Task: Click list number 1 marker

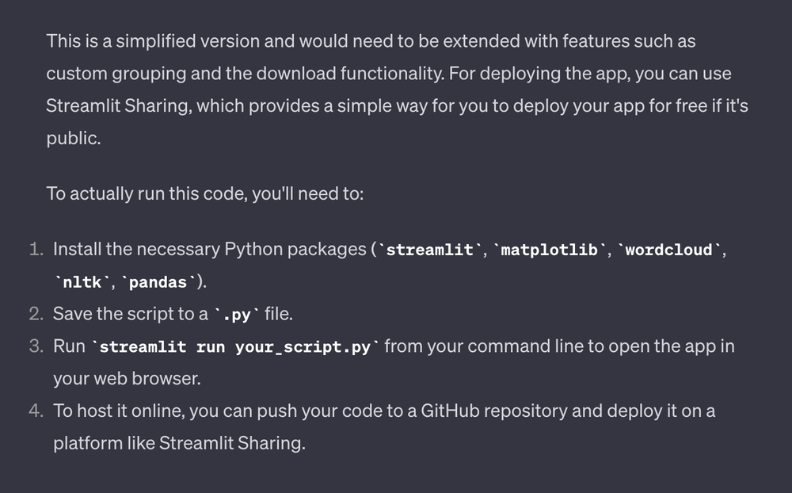Action: (36, 250)
